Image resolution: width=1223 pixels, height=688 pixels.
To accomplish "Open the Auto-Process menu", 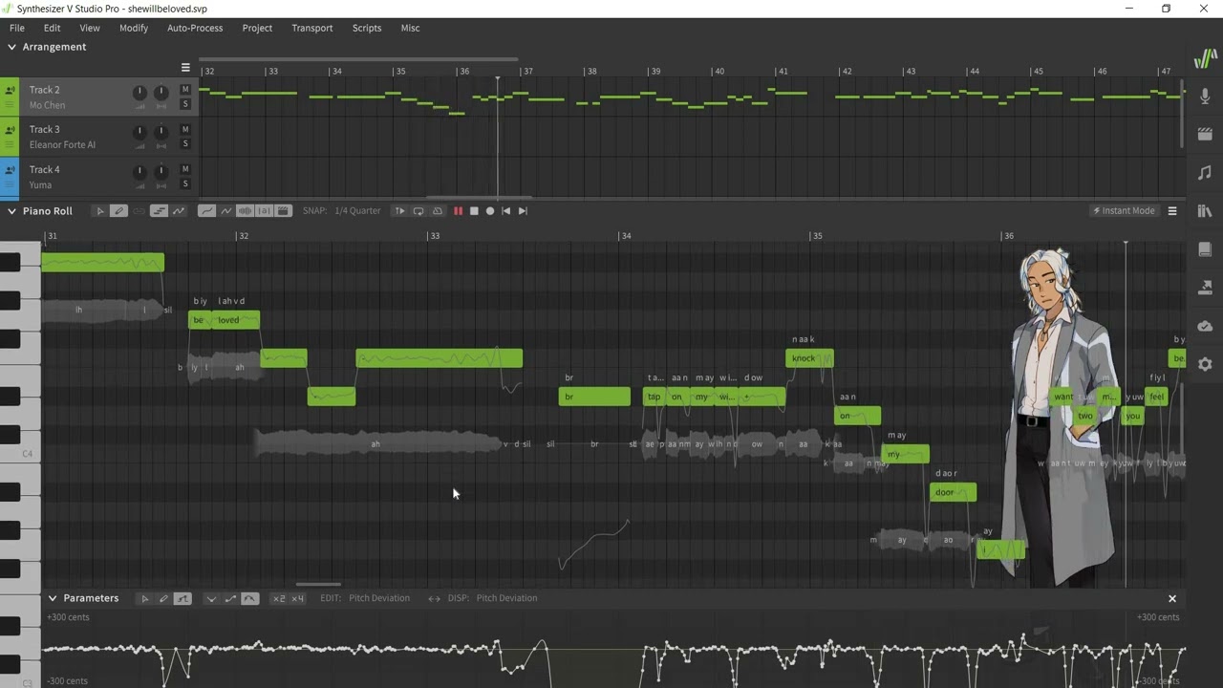I will coord(195,28).
